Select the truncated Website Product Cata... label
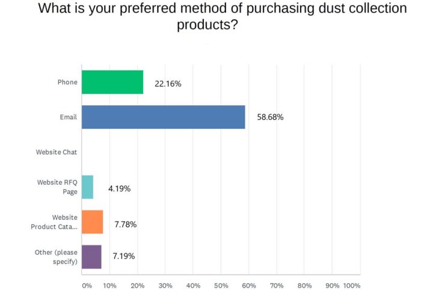The height and width of the screenshot is (299, 421). (x=54, y=222)
